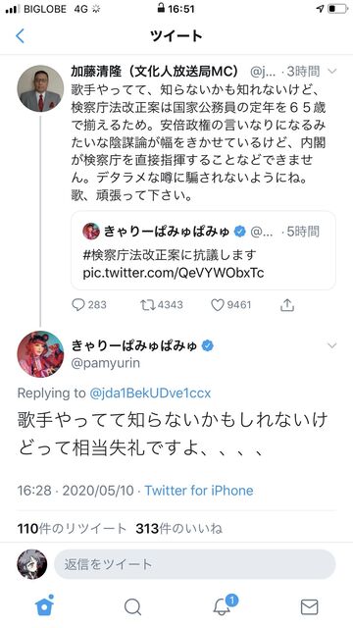Screen dimensions: 353x628
Task: Tap the share icon on first tweet
Action: [287, 305]
